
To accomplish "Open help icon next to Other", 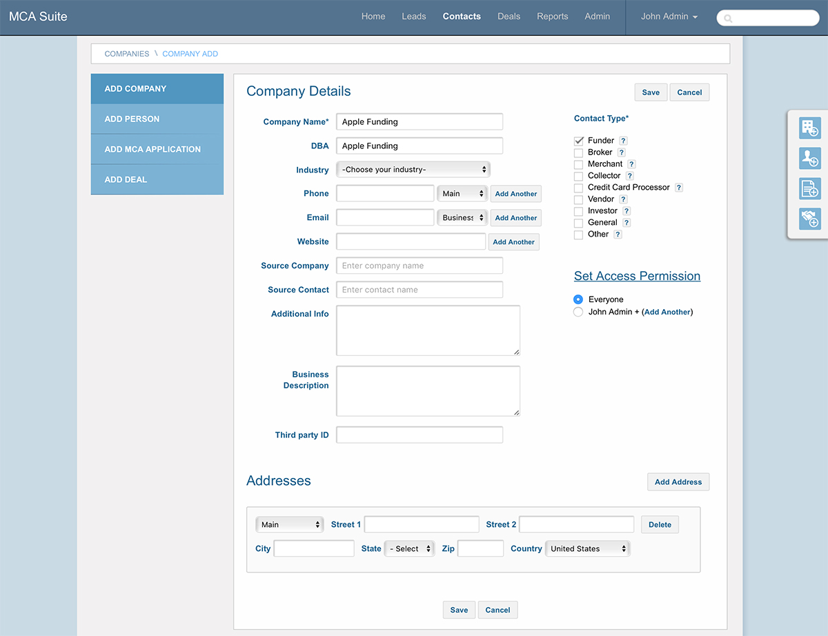I will pos(618,235).
